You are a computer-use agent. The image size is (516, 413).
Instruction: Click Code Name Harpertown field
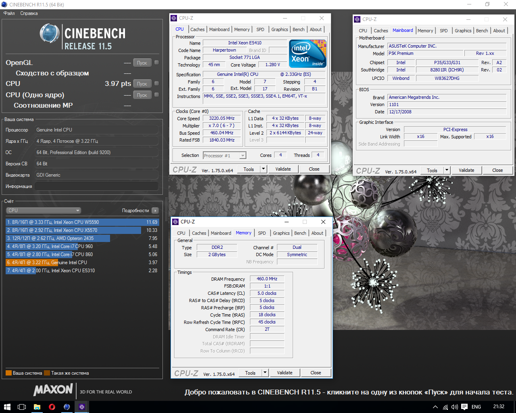click(225, 50)
